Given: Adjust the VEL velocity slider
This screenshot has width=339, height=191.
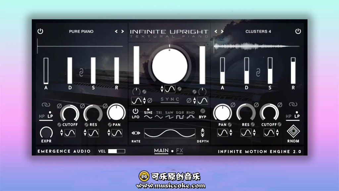Looking at the screenshot, I should point(117,151).
